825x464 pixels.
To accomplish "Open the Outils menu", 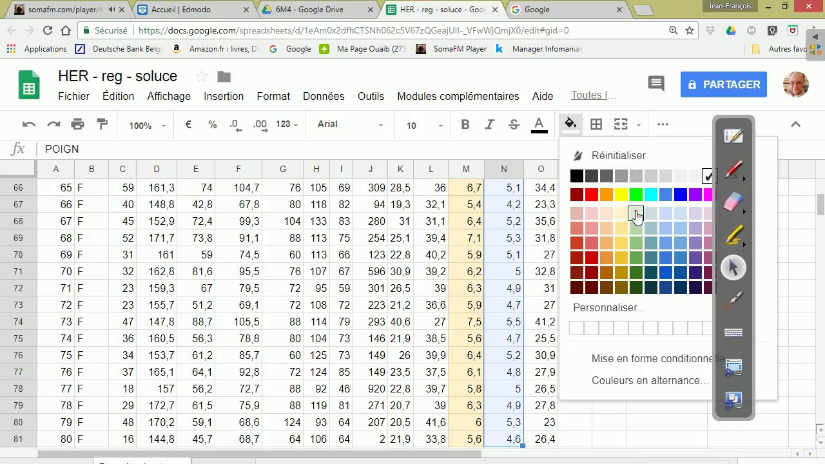I will [371, 96].
